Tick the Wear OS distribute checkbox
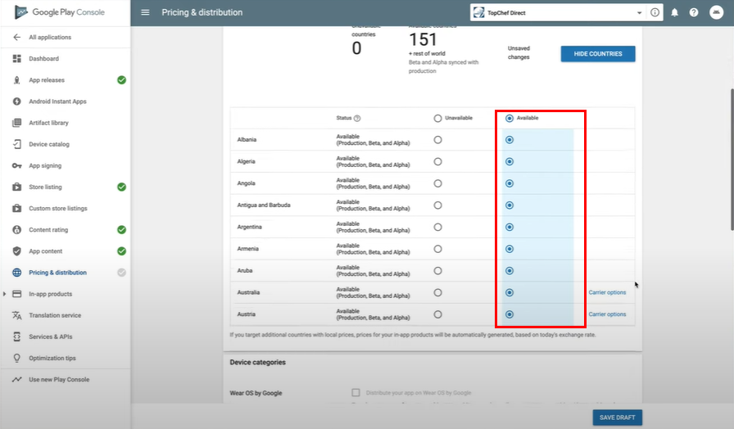Viewport: 734px width, 429px height. (356, 392)
